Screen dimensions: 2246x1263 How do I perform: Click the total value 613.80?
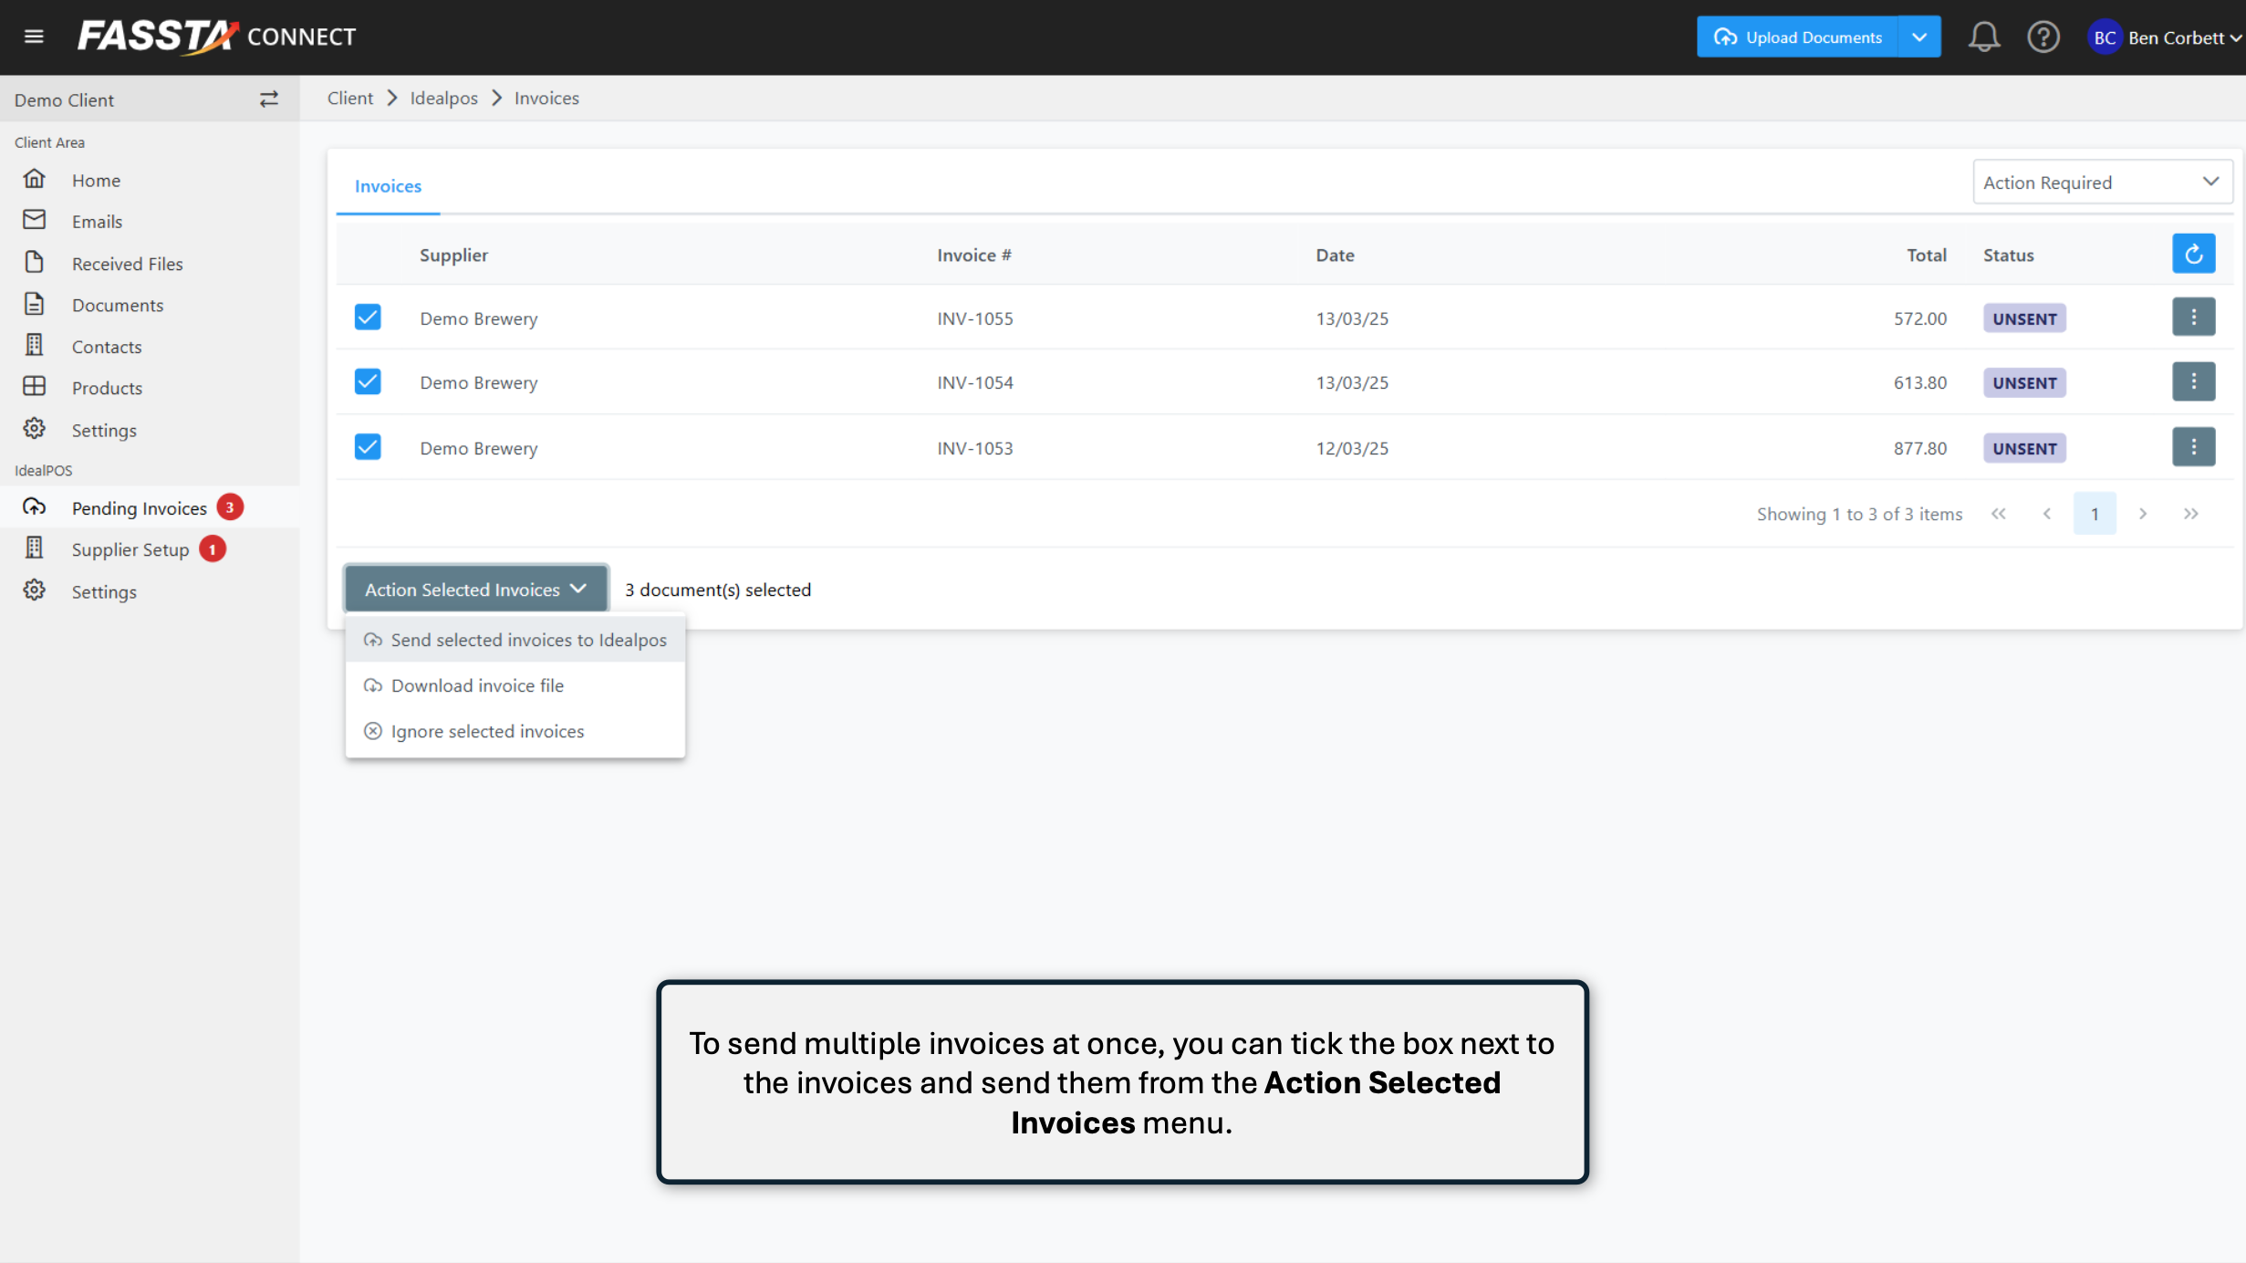1919,382
